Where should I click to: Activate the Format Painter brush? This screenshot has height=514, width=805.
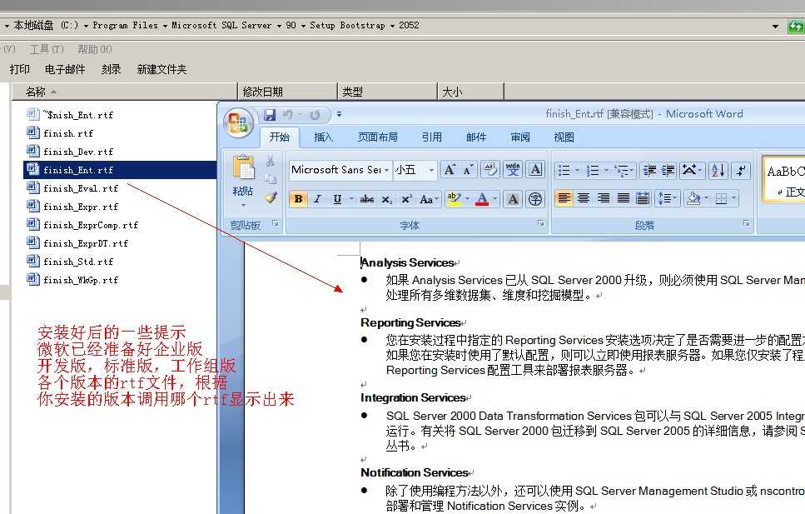point(271,198)
